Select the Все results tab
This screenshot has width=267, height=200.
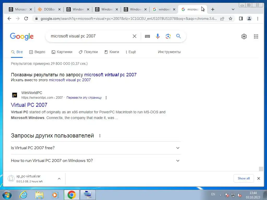(17, 52)
